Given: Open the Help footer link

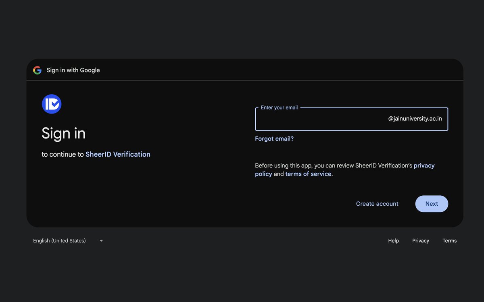Looking at the screenshot, I should pos(393,241).
